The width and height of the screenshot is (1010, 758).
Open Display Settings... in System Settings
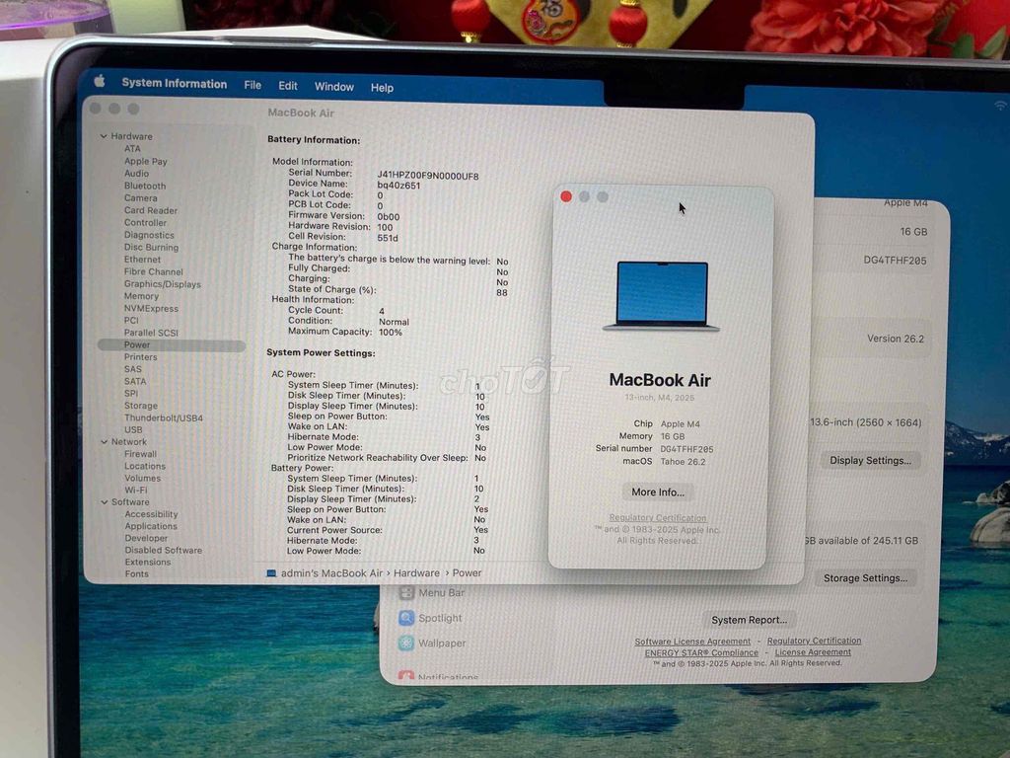click(x=870, y=460)
